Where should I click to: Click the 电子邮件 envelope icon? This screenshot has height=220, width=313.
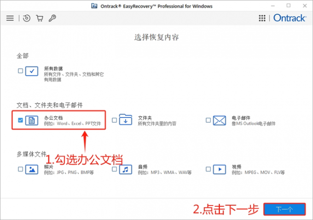point(220,121)
